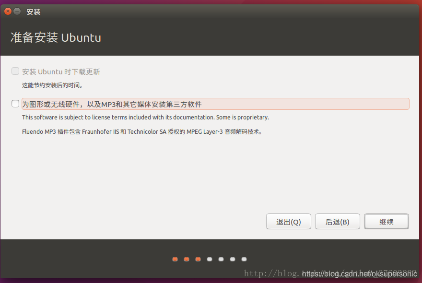Minimize the 安装 installer window
Screen dimensions: 422x283
[x=17, y=12]
